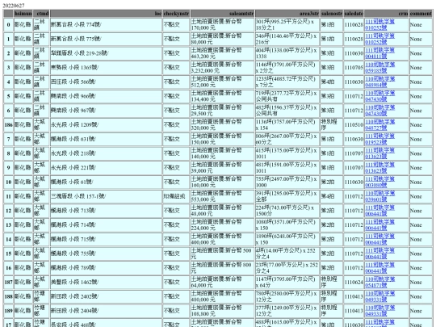This screenshot has height=327, width=436.
Task: Follow the crm link in row 2
Action: click(x=379, y=53)
